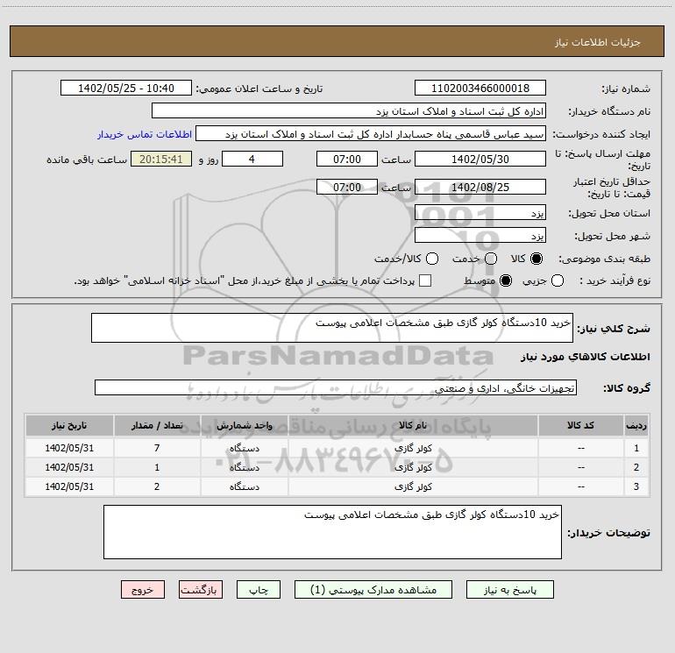
Task: Click the واحد شمارش column header
Action: 244,426
